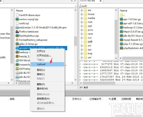Image resolution: width=143 pixels, height=117 pixels.
Task: Click the remote hadoop-3.1.2 archive icon
Action: point(121,27)
